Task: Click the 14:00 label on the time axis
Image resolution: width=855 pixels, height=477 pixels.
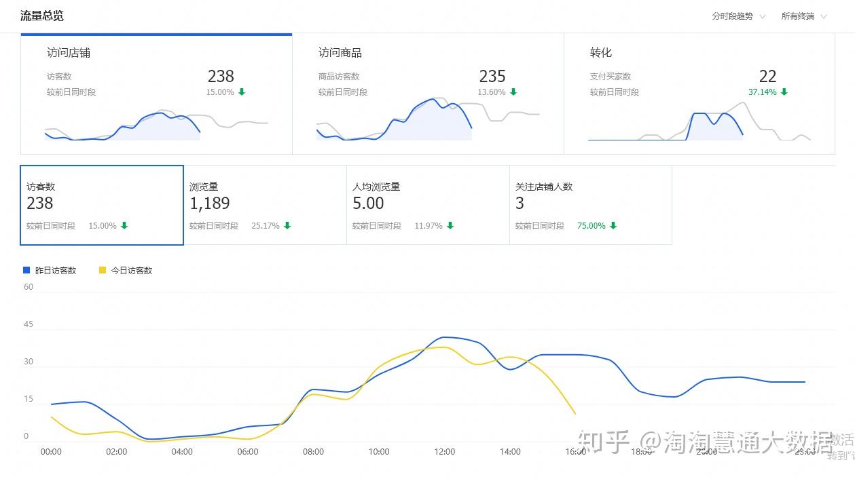Action: [510, 452]
